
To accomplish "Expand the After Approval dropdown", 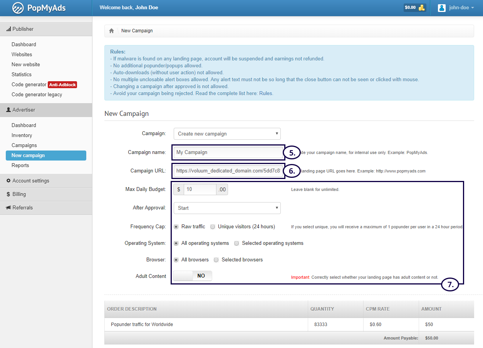I will (227, 208).
